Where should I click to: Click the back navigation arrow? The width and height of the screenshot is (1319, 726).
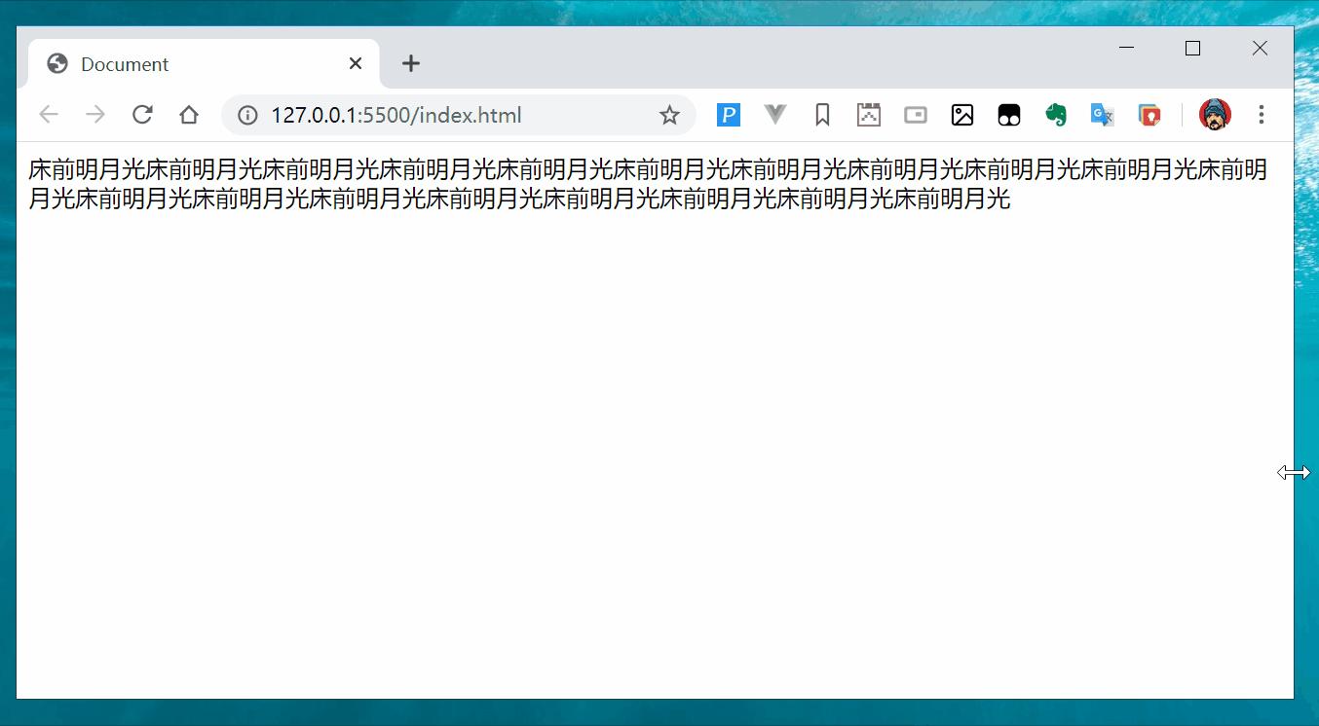point(49,114)
